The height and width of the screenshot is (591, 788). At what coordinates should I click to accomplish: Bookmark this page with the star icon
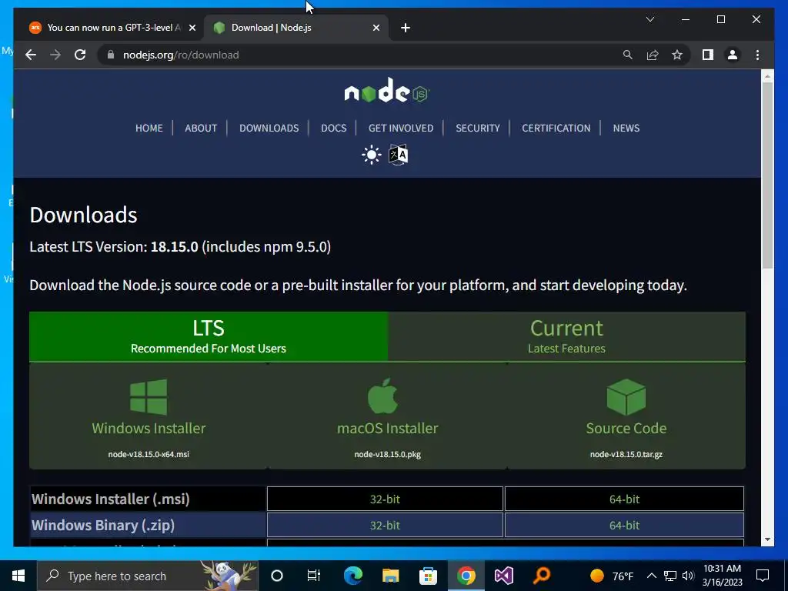pos(677,55)
